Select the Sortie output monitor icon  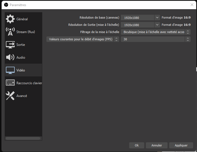[10, 45]
